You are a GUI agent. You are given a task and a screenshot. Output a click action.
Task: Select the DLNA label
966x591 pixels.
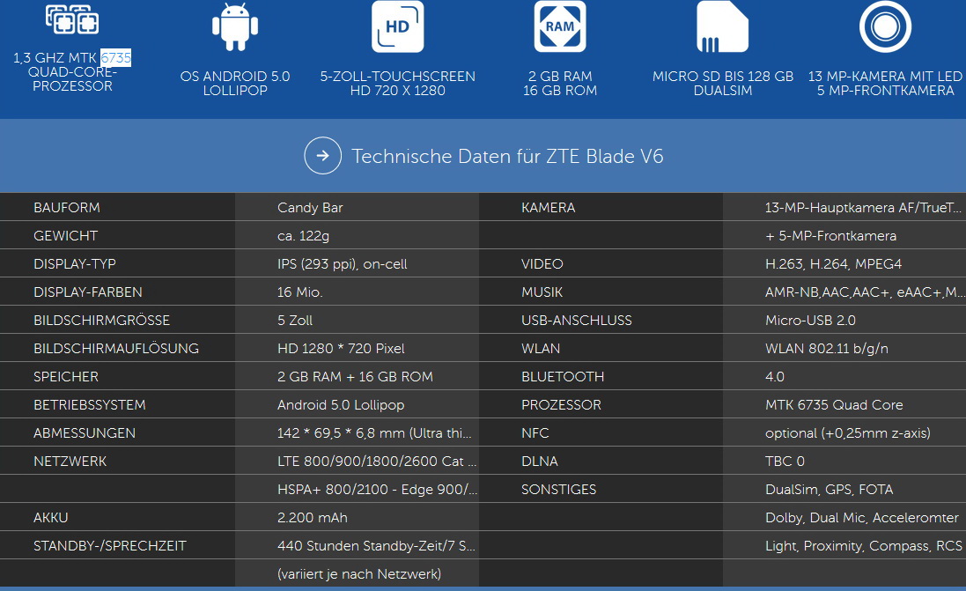click(x=540, y=462)
